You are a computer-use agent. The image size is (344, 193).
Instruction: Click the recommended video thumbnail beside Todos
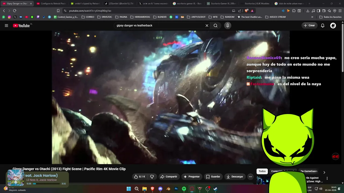tap(263, 180)
